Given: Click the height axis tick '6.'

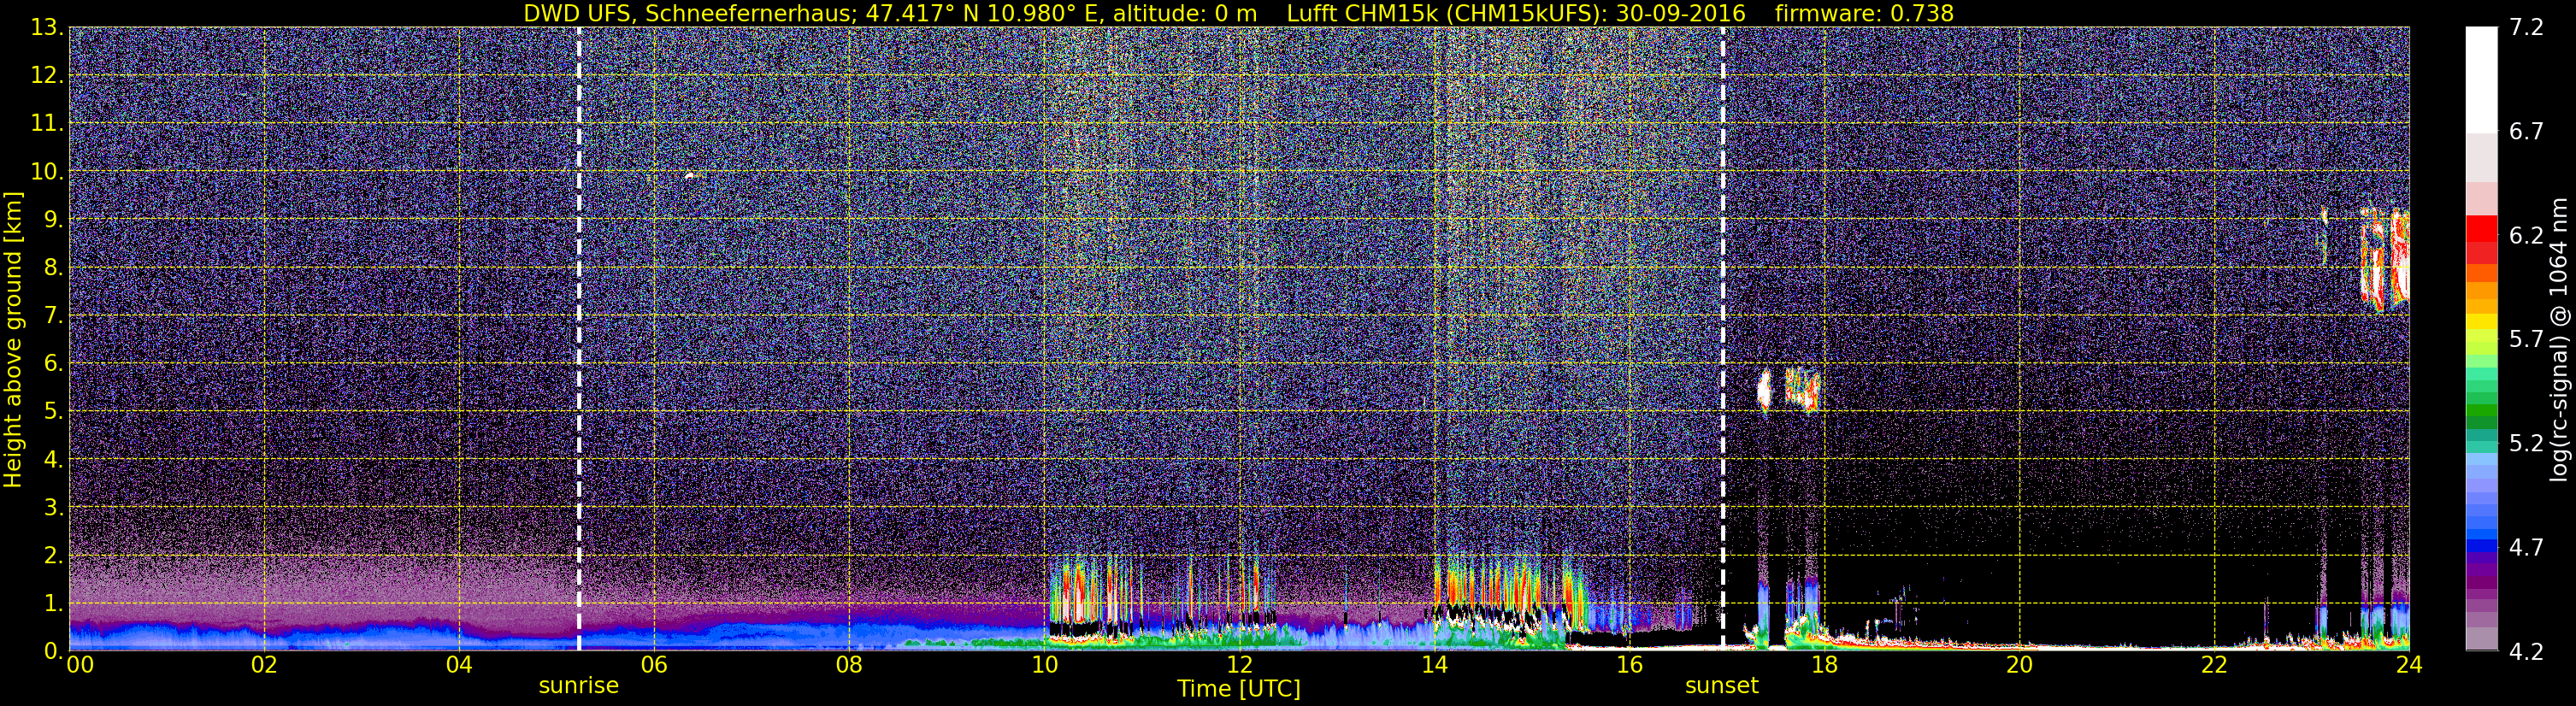Looking at the screenshot, I should click(52, 363).
